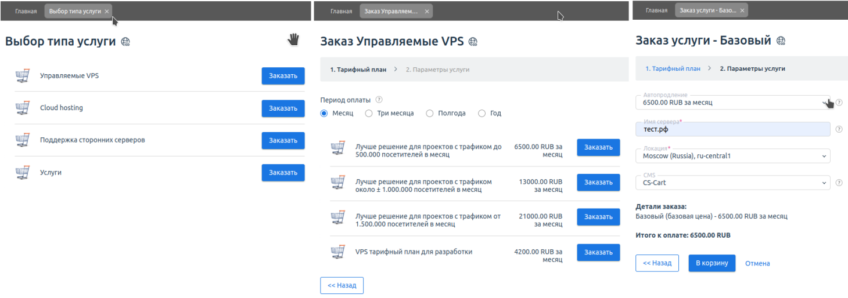Screen dimensions: 848x298
Task: Click globe icon next to Заказ Управляемые VPS heading
Action: coord(473,41)
